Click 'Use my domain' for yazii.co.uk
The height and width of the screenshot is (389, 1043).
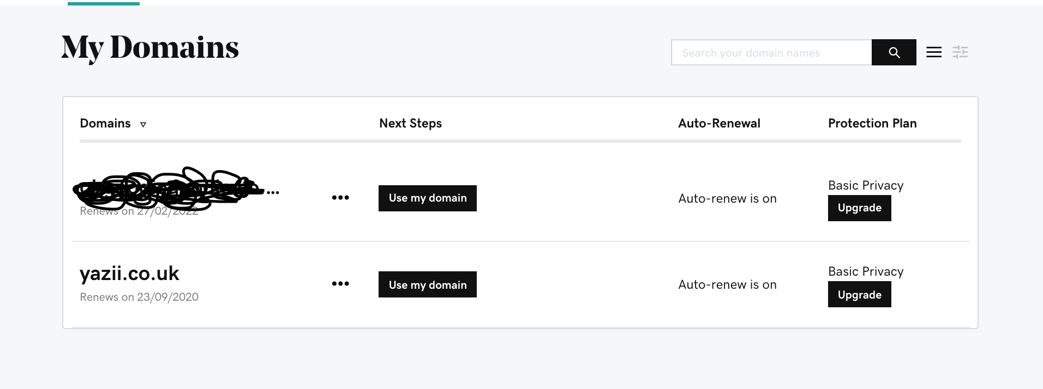click(x=428, y=284)
